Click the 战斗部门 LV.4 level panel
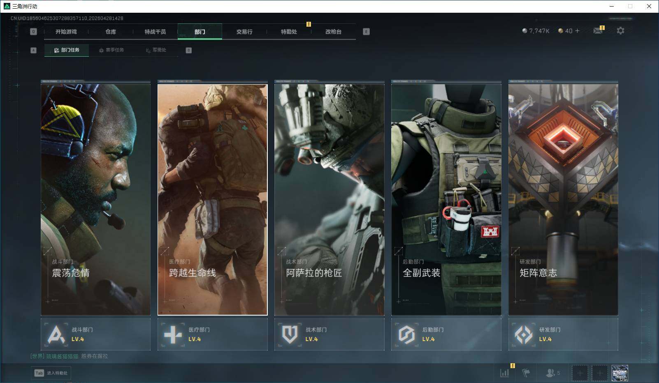Image resolution: width=659 pixels, height=383 pixels. tap(96, 335)
